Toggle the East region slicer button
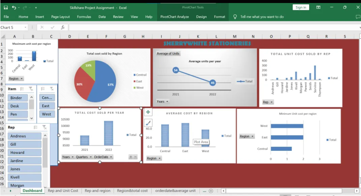 coord(47,106)
